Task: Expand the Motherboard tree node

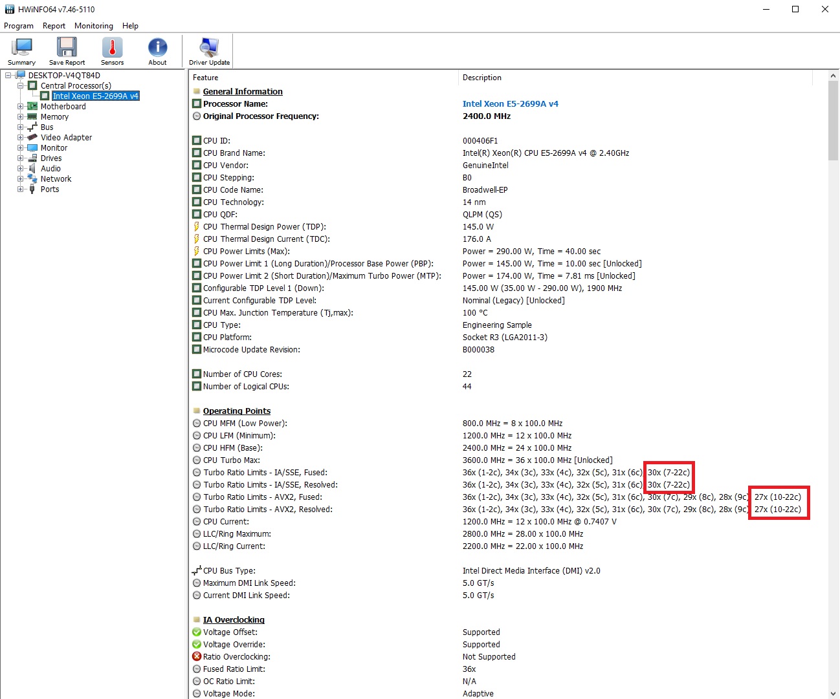Action: point(20,107)
